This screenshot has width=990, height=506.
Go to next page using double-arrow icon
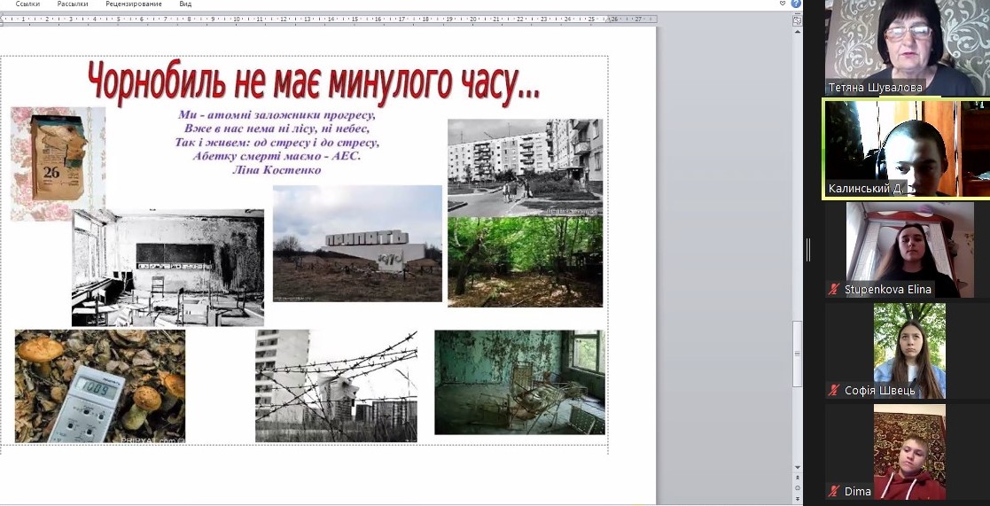click(796, 499)
